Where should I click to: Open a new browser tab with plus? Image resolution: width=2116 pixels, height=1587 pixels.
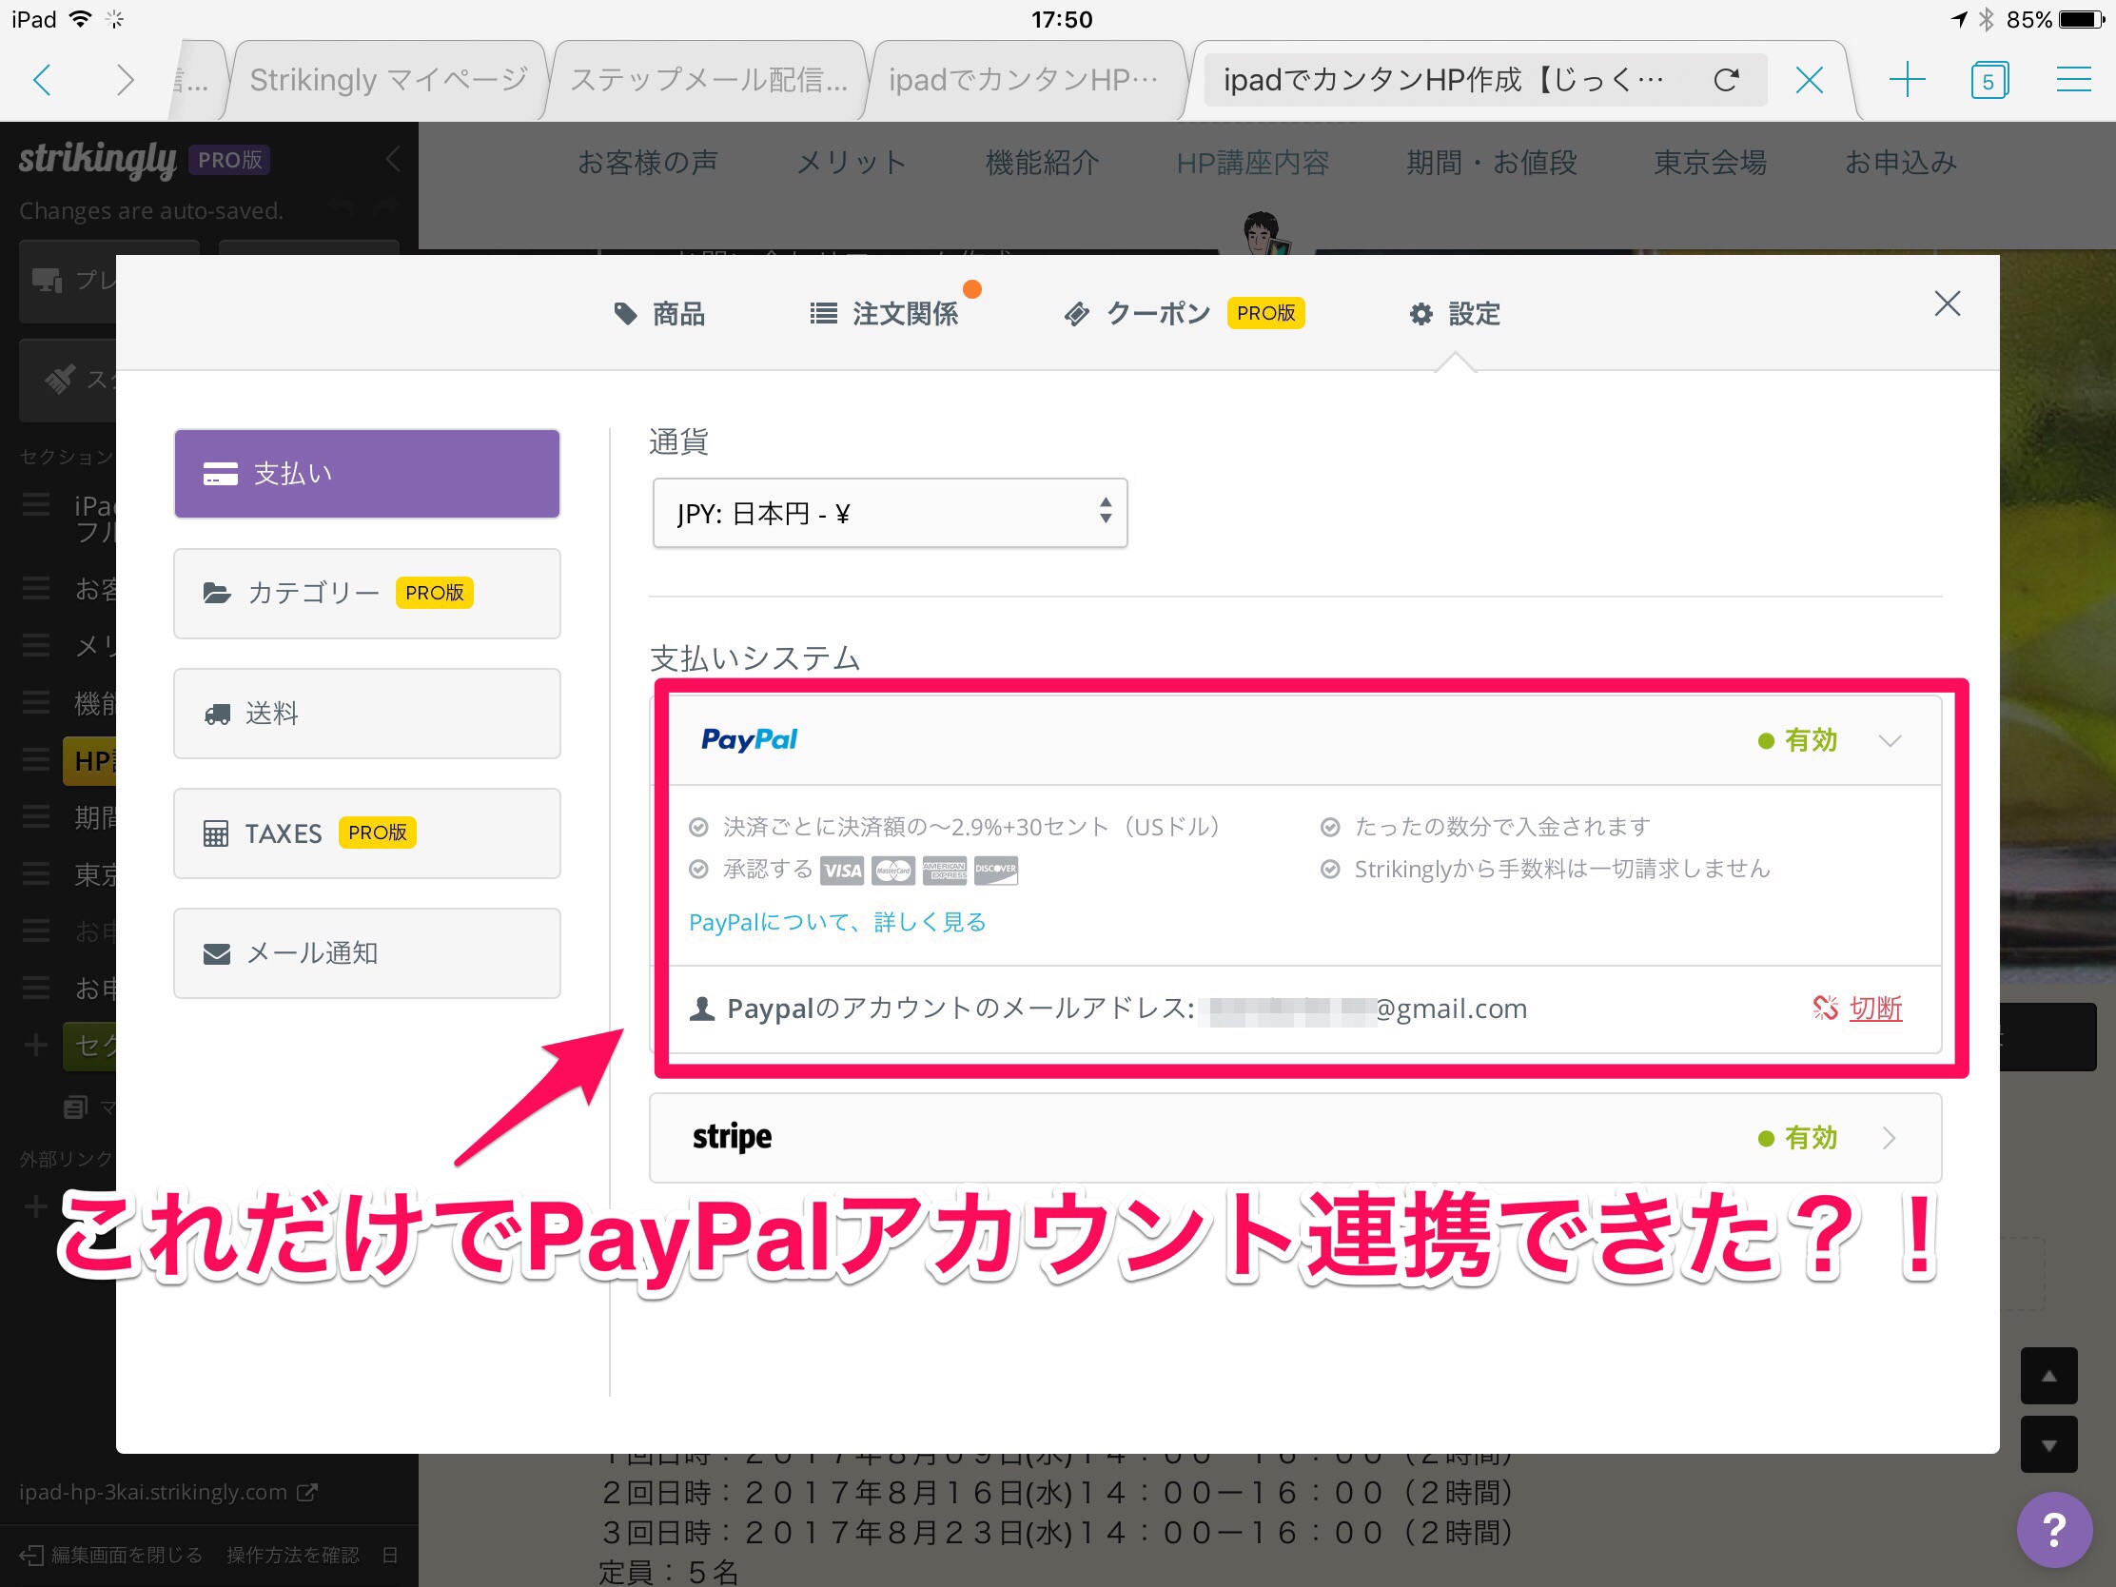click(1907, 79)
